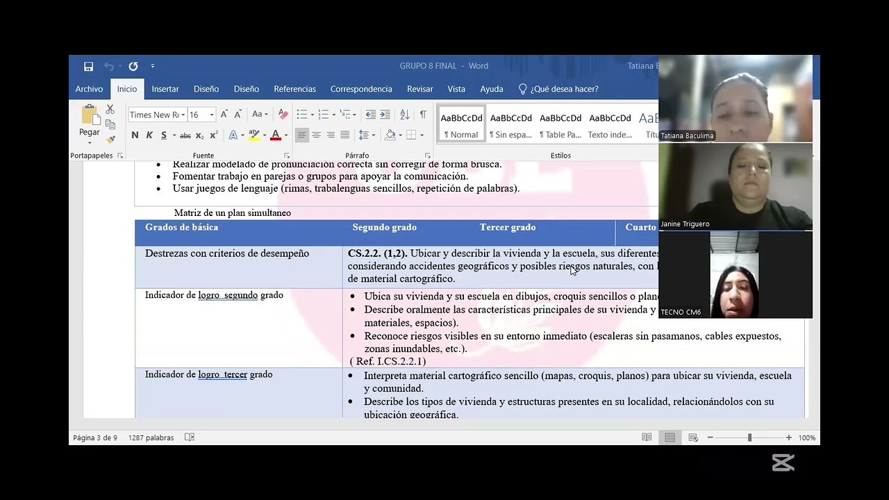Open the font color dropdown arrow

coord(286,135)
